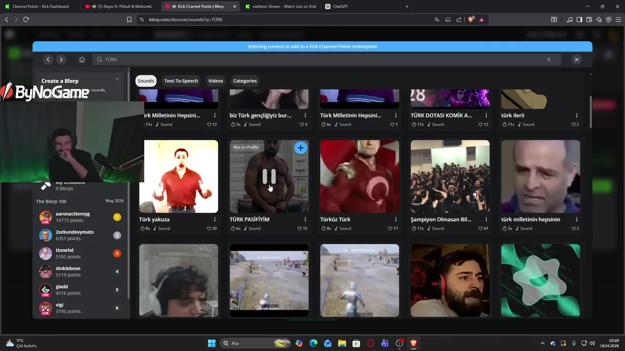Open options menu for Türküz Türk
Image resolution: width=625 pixels, height=351 pixels.
coord(396,219)
